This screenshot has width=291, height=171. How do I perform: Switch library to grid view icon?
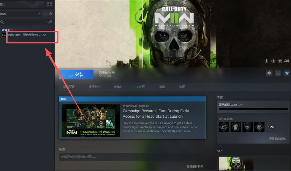pyautogui.click(x=50, y=4)
